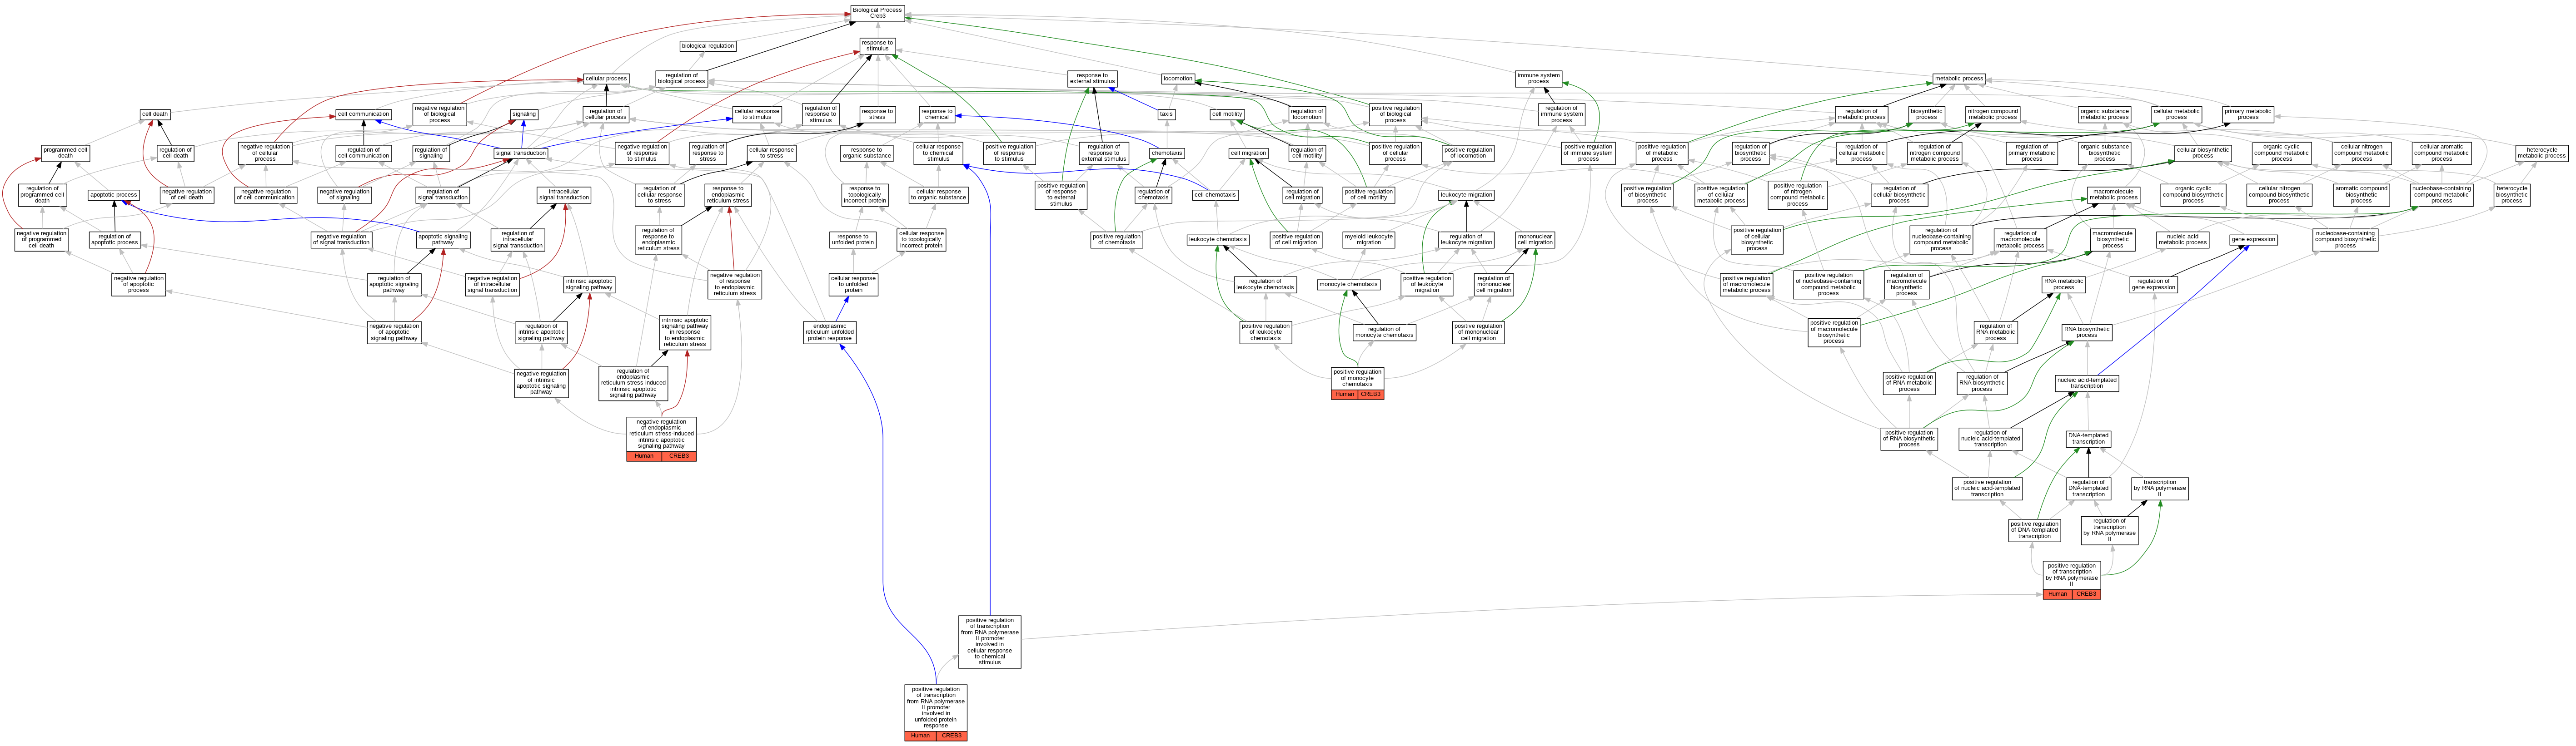Click the 'response to organic substance' node
The image size is (2576, 746).
tap(866, 153)
